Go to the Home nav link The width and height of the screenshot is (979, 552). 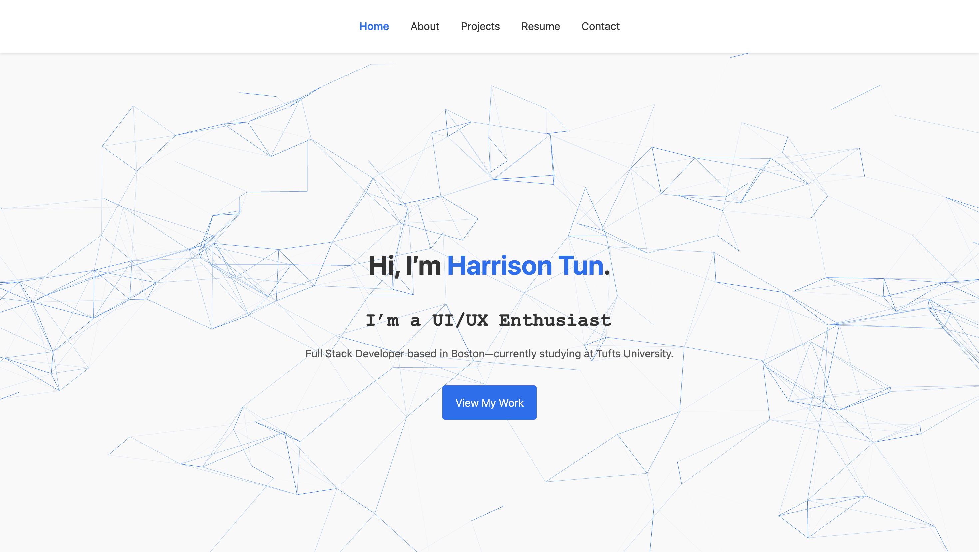point(374,26)
